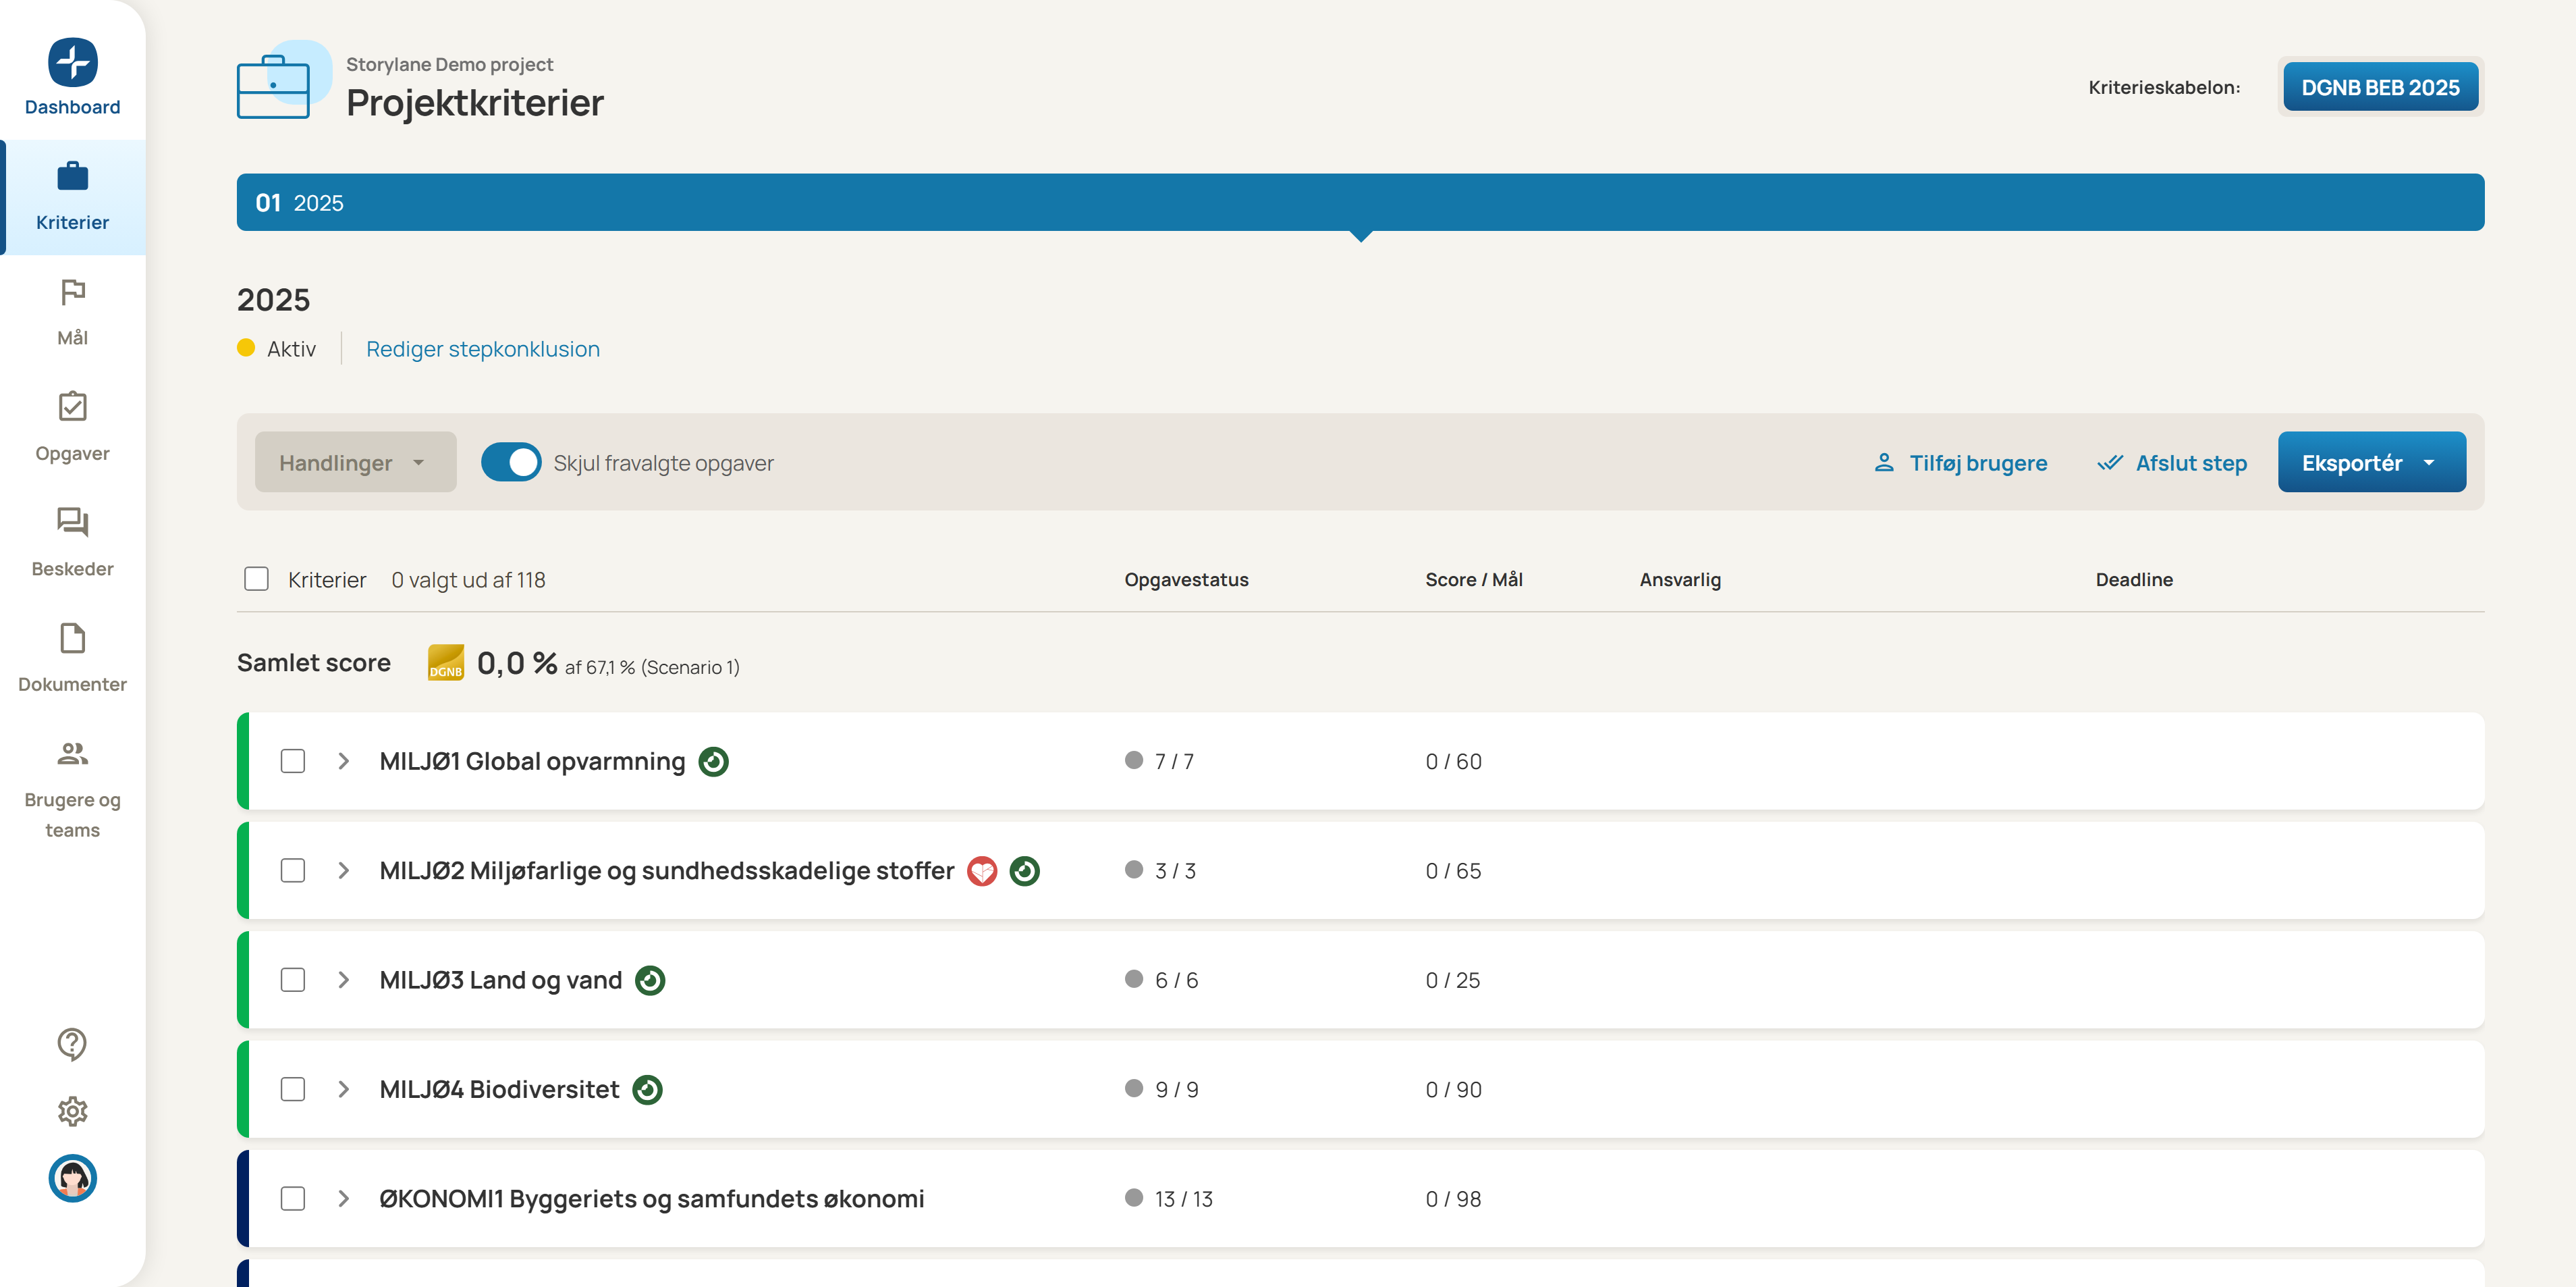Open the Eksportér dropdown button
Viewport: 2576px width, 1287px height.
pyautogui.click(x=2370, y=463)
